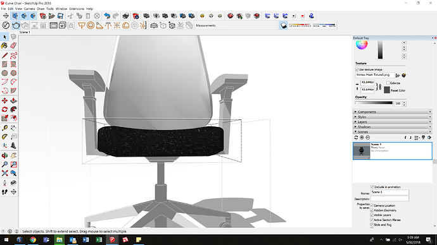The image size is (437, 245).
Task: Uncheck Hidden Geometry property
Action: pyautogui.click(x=372, y=210)
